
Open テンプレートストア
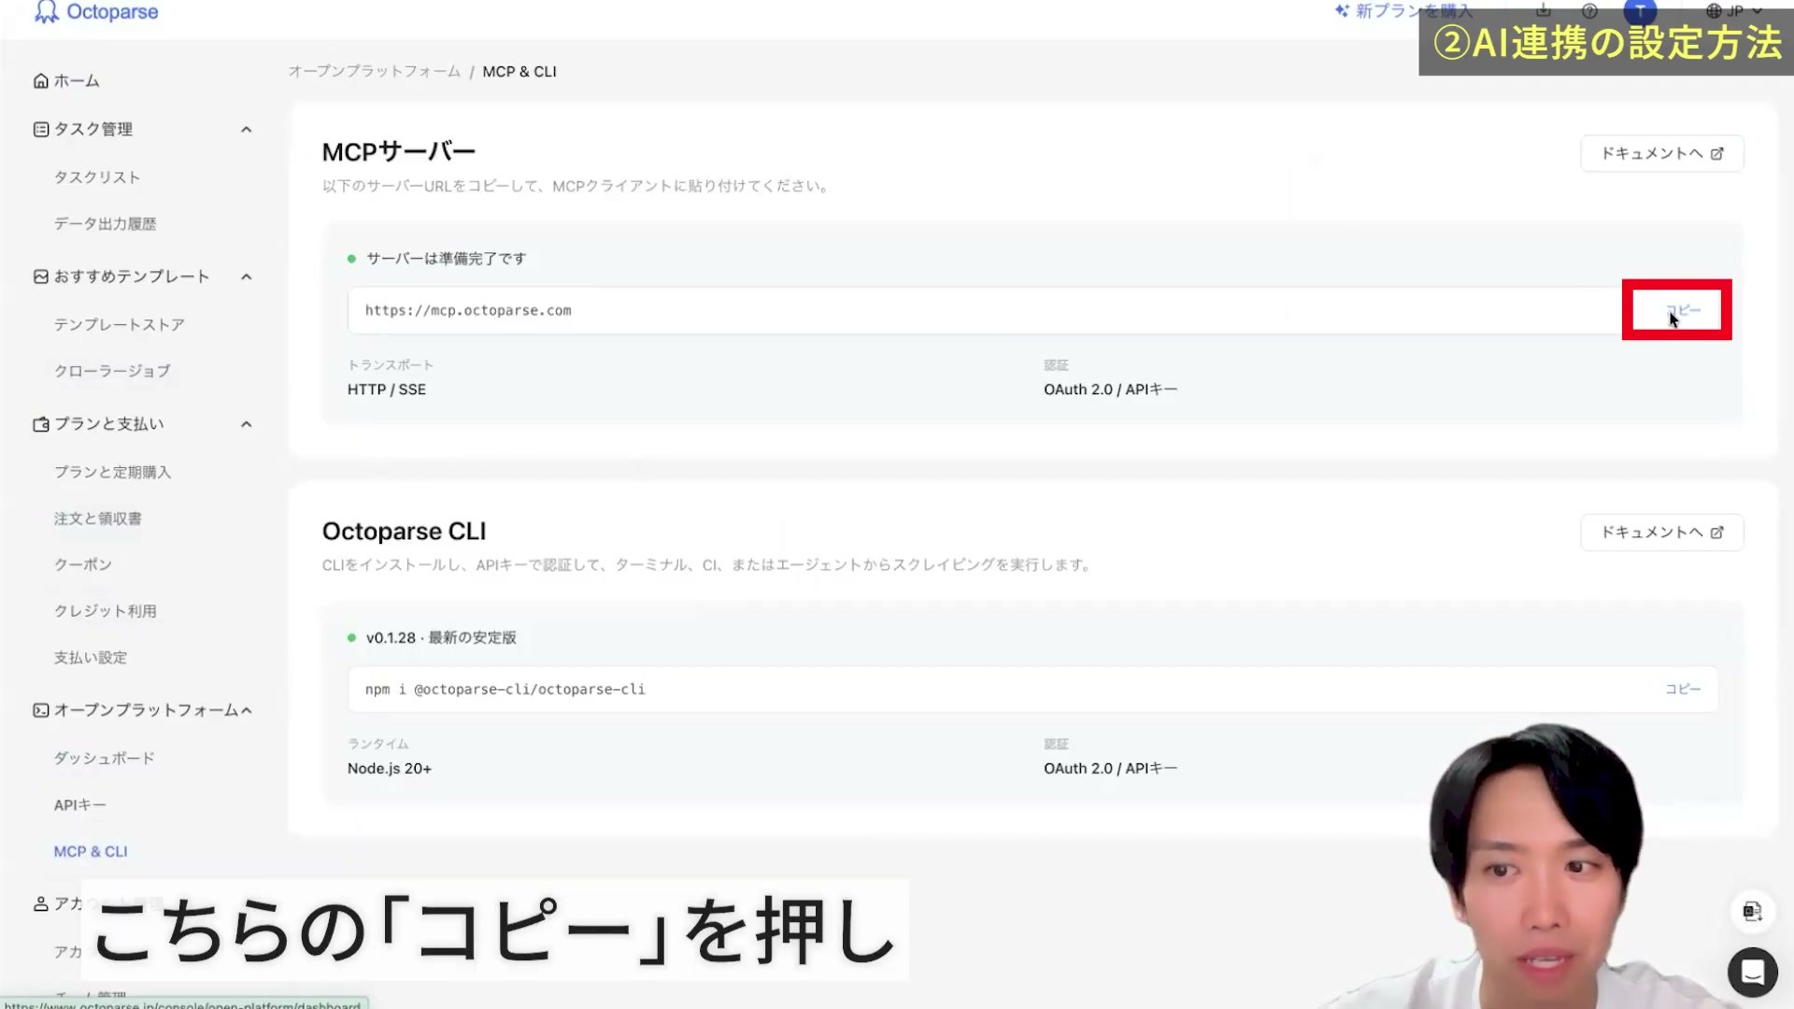coord(120,325)
